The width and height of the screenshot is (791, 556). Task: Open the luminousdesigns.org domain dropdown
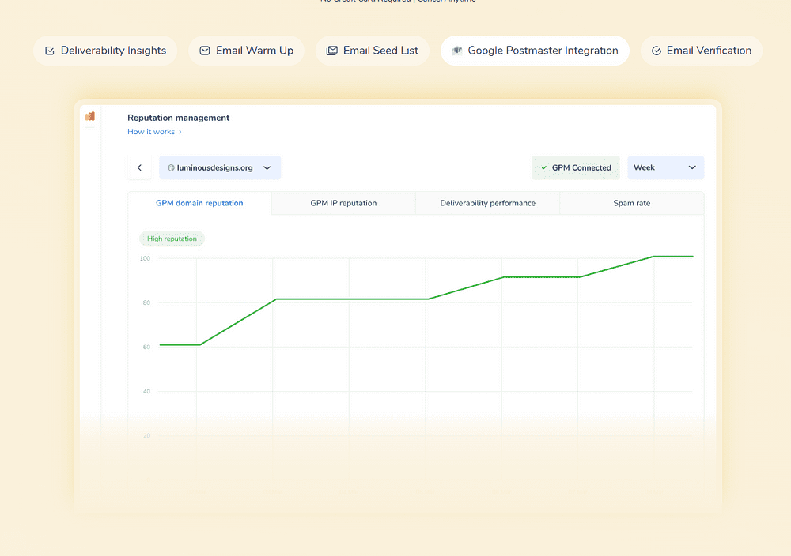(220, 167)
